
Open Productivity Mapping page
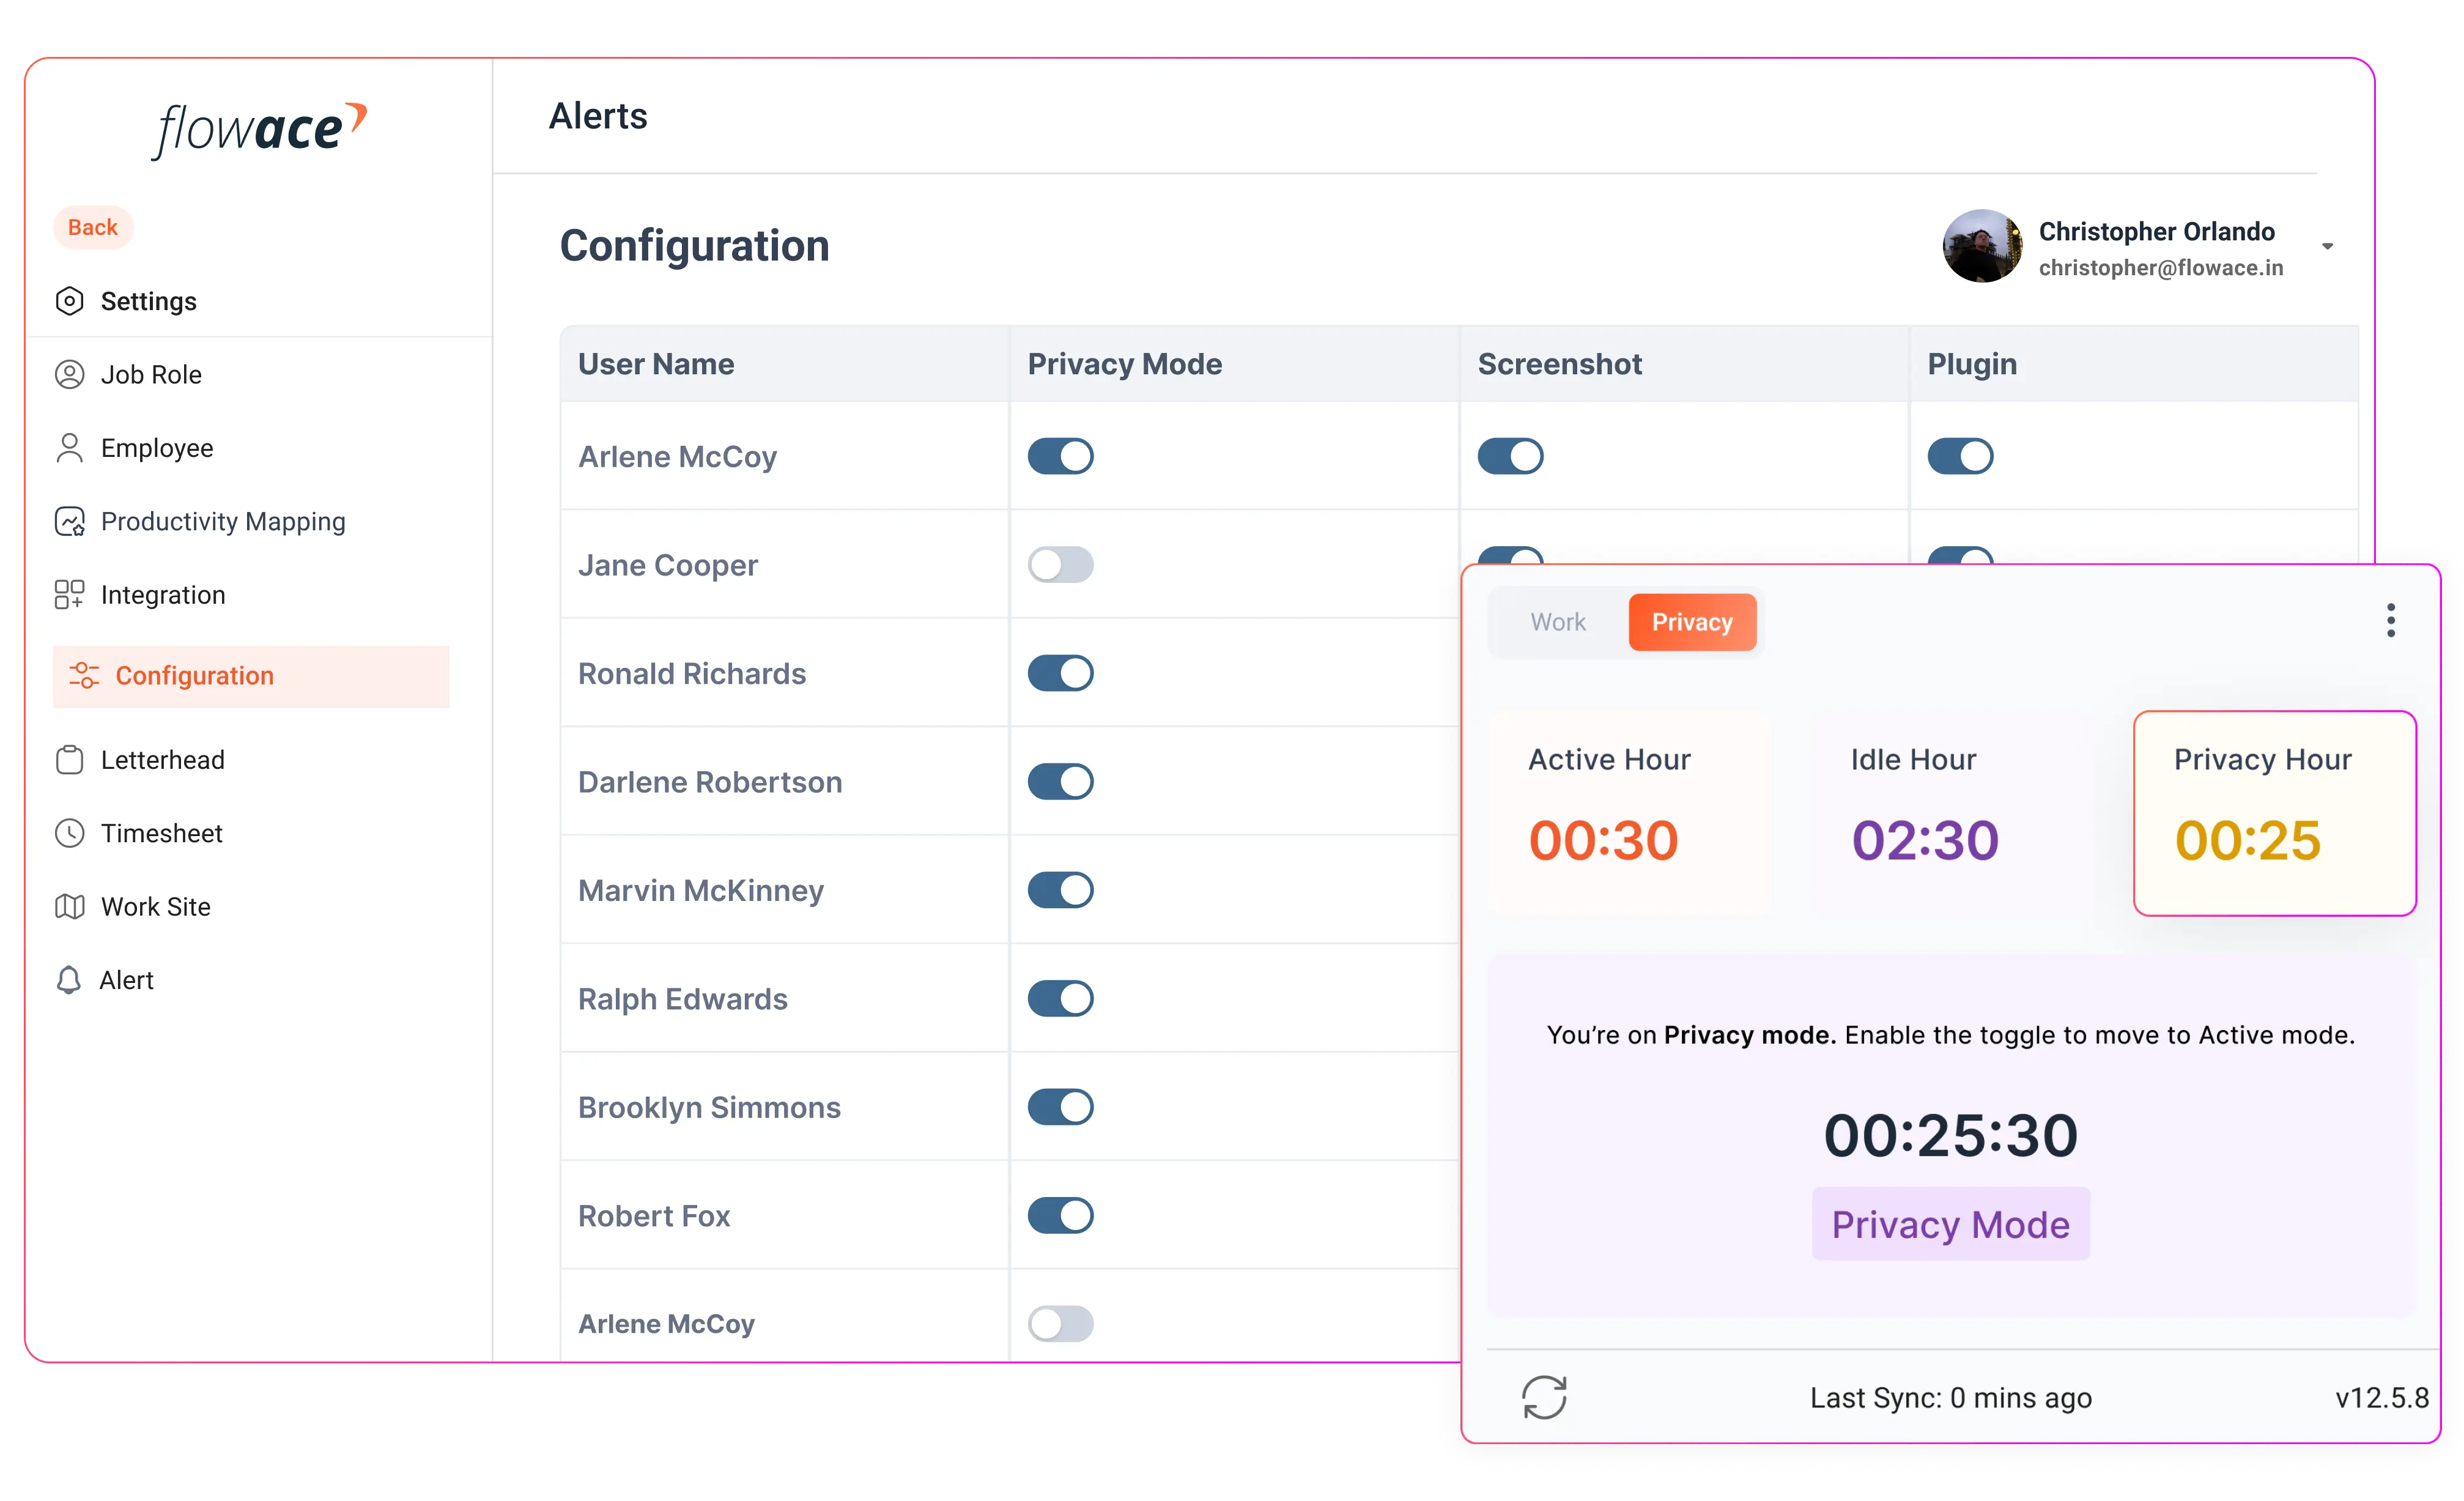pos(223,521)
